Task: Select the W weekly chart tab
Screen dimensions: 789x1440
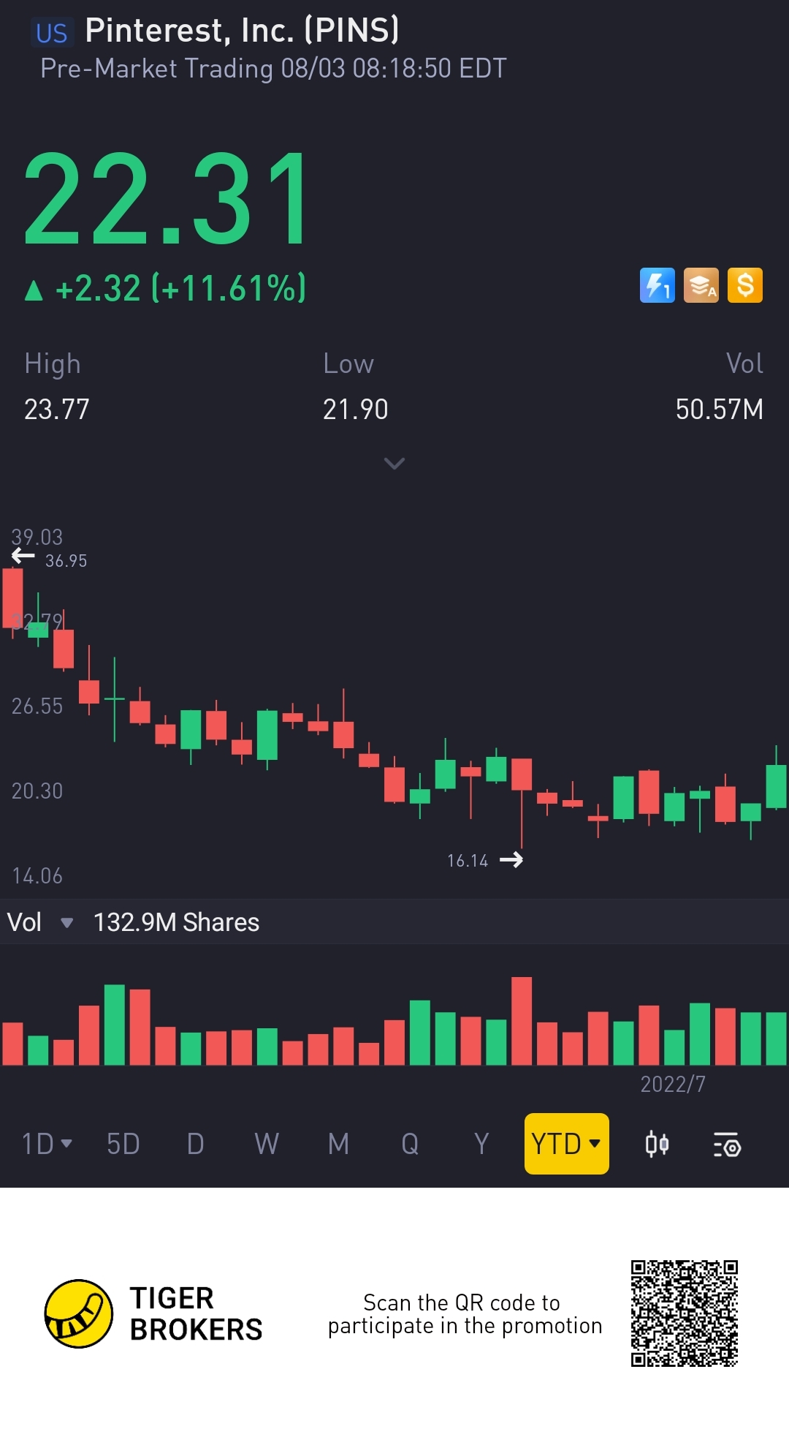Action: [266, 1144]
